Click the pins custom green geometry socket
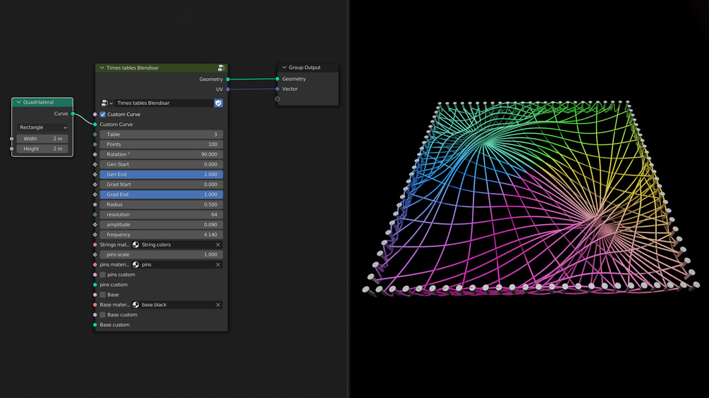This screenshot has width=709, height=398. click(95, 285)
